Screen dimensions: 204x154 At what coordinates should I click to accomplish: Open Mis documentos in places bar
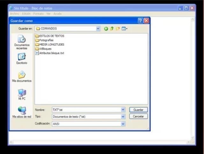click(x=22, y=77)
